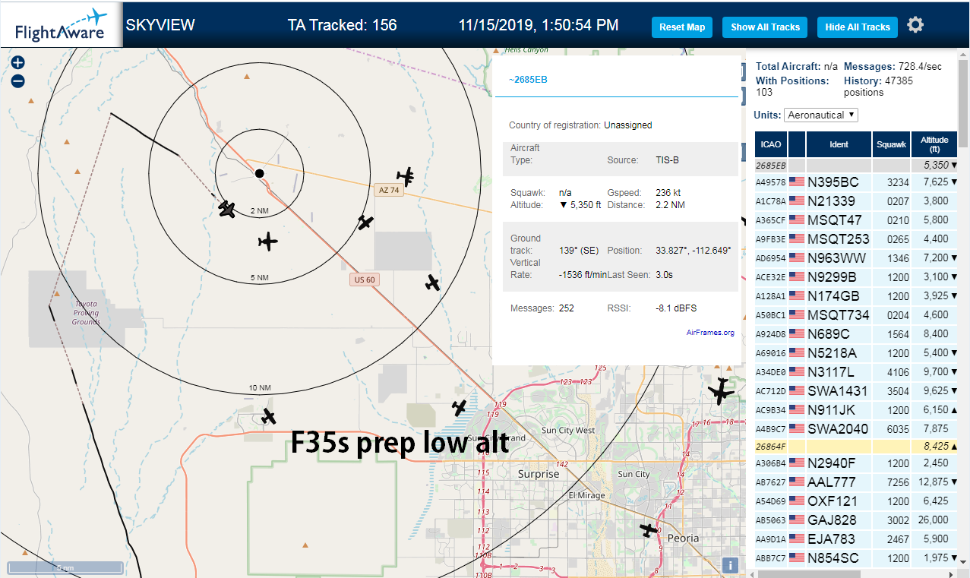Select the aircraft above the 5 NM label

pyautogui.click(x=267, y=242)
